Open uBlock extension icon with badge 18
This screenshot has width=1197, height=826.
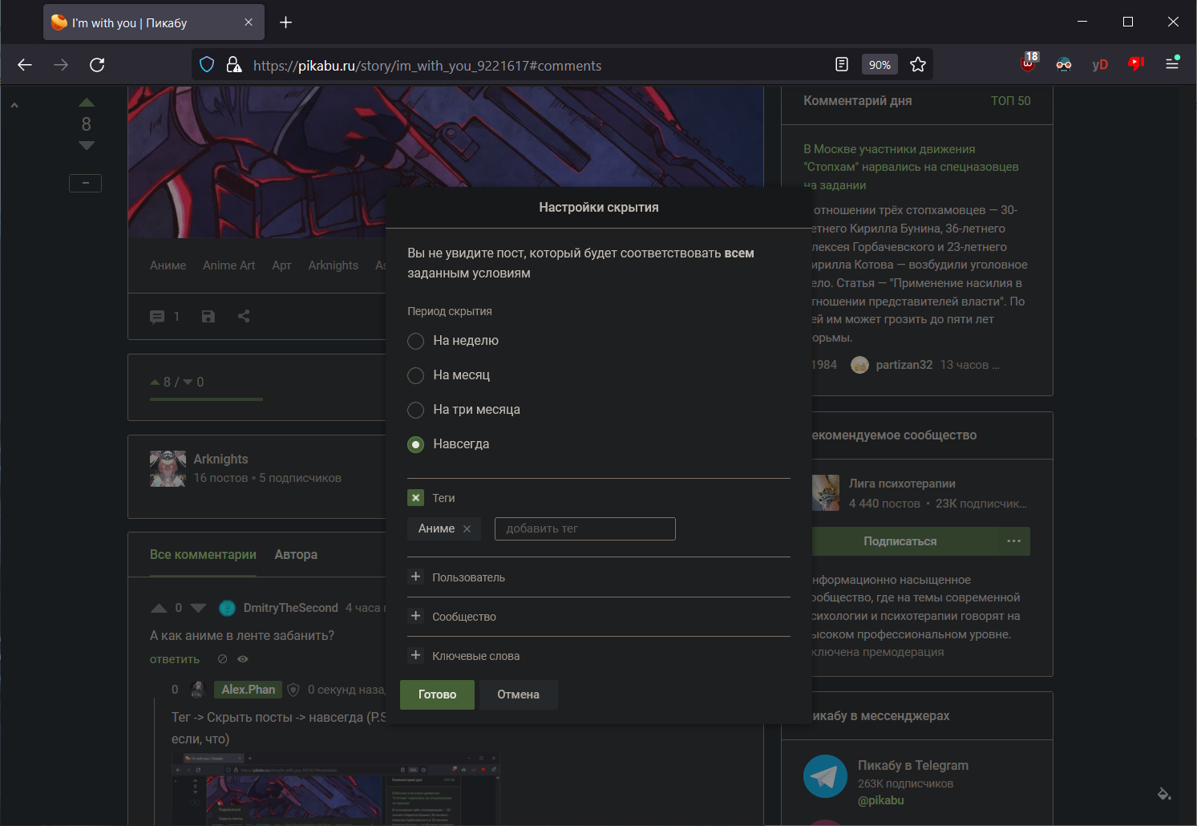(x=1029, y=63)
